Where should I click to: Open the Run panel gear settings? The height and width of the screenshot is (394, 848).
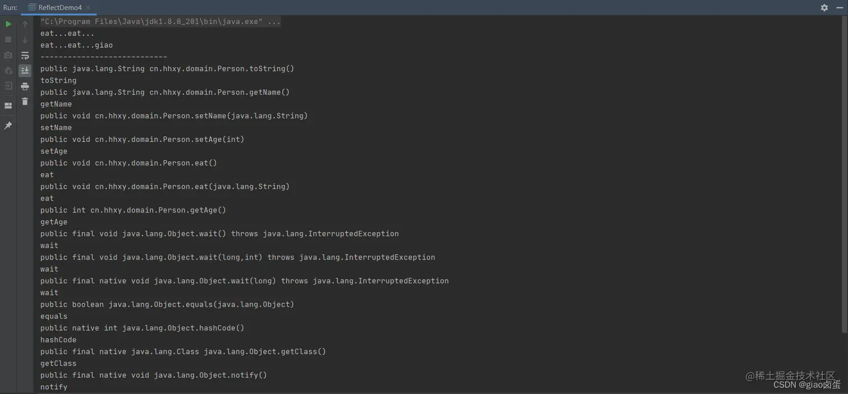pos(824,7)
